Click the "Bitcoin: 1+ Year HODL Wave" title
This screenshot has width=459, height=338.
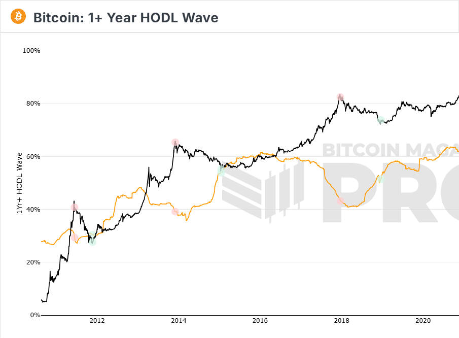[x=126, y=18]
